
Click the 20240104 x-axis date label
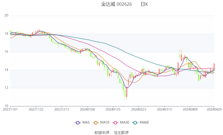tap(87, 109)
